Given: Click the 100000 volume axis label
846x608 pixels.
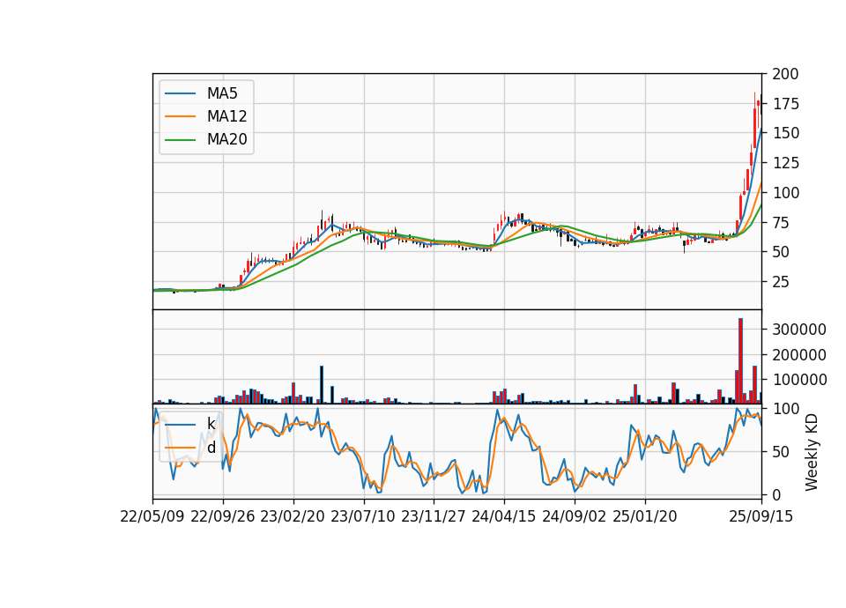Looking at the screenshot, I should point(799,381).
